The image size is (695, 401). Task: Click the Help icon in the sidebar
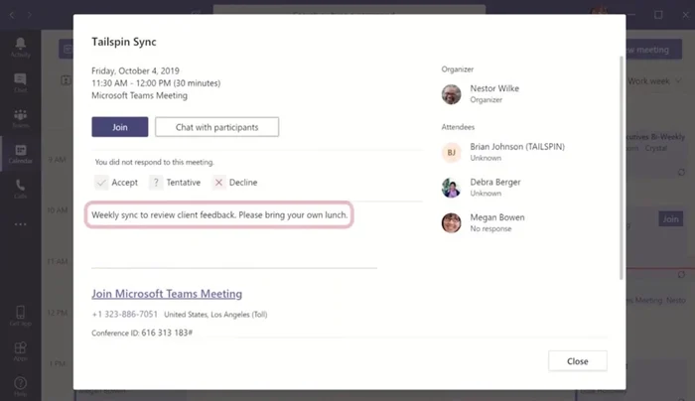tap(20, 385)
